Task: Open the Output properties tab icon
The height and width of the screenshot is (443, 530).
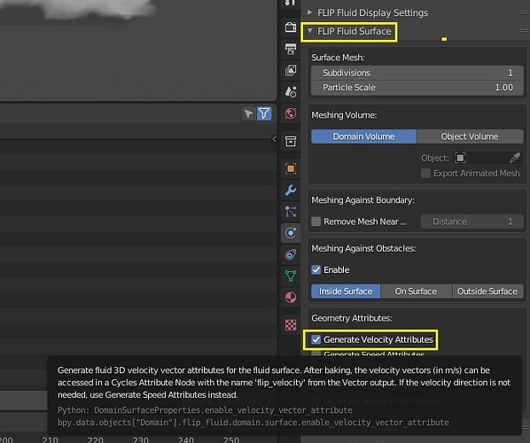Action: pyautogui.click(x=291, y=49)
